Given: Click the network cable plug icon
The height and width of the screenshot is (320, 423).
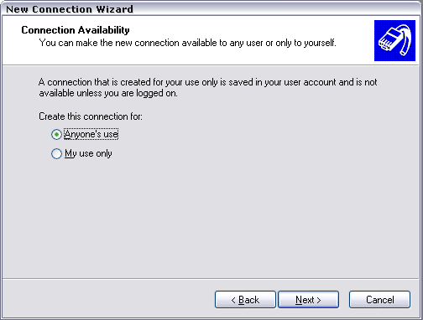Looking at the screenshot, I should click(x=394, y=40).
